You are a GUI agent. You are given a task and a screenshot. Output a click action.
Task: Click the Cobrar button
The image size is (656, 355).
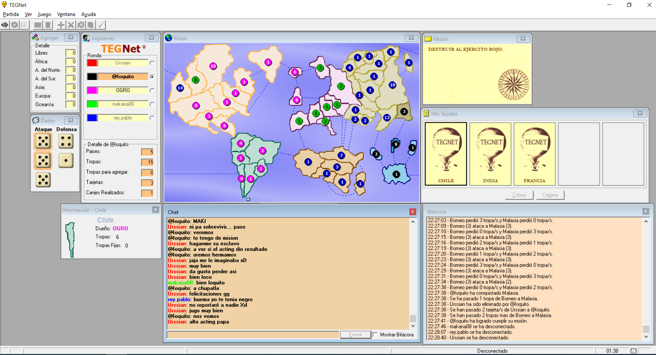tap(519, 195)
